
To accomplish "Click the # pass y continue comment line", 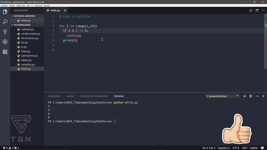I will [x=75, y=16].
